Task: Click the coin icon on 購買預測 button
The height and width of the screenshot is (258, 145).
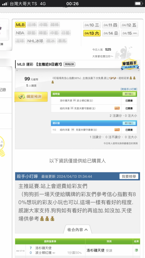Action: [22, 97]
